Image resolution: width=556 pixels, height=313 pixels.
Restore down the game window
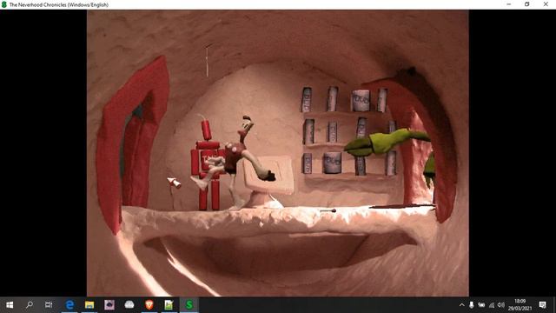(x=527, y=4)
